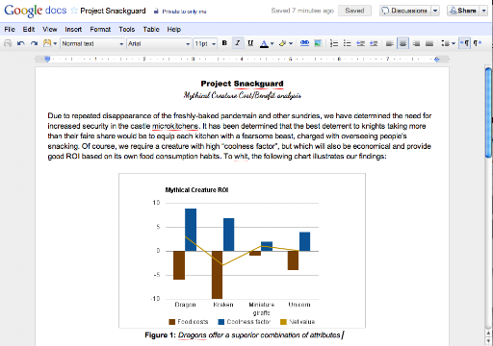Undo the last action
Image resolution: width=493 pixels, height=346 pixels.
[21, 43]
